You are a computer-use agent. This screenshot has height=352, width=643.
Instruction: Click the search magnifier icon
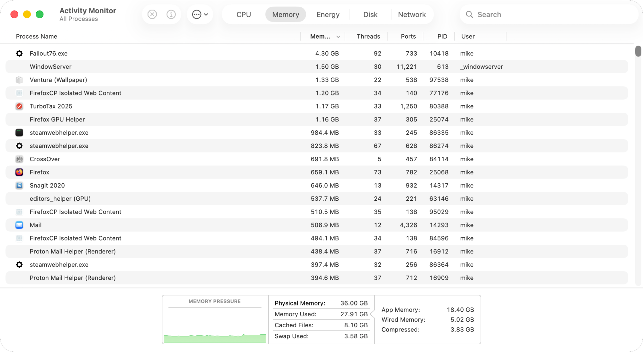(x=469, y=14)
